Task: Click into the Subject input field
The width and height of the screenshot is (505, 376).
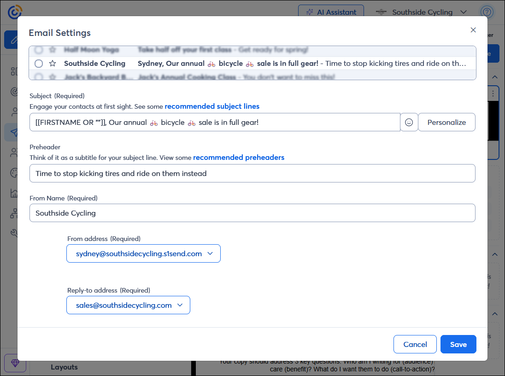Action: pyautogui.click(x=215, y=122)
